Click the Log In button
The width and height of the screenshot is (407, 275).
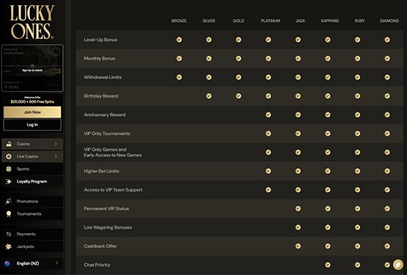pos(32,125)
